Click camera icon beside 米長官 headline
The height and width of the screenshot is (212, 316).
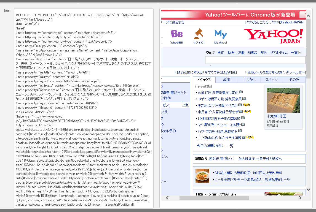[x=241, y=112]
